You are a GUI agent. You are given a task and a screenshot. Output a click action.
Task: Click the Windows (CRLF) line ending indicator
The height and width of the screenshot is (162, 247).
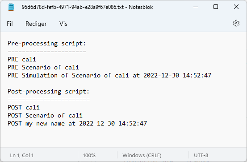click(142, 155)
